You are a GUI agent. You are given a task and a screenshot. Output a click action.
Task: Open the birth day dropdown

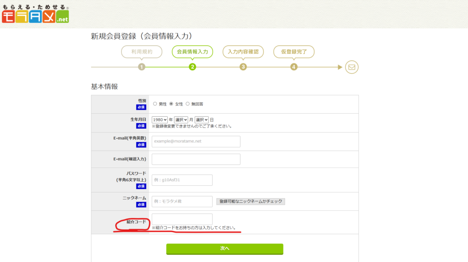(202, 120)
